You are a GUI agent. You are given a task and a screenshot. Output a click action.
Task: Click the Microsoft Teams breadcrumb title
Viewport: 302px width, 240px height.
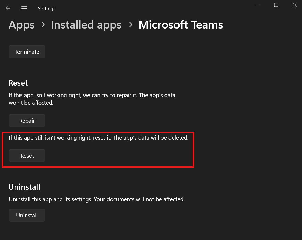coord(181,25)
